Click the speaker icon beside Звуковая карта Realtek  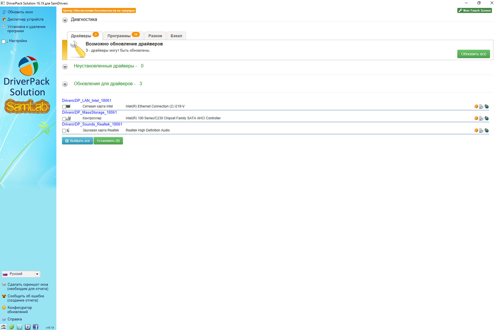[68, 130]
